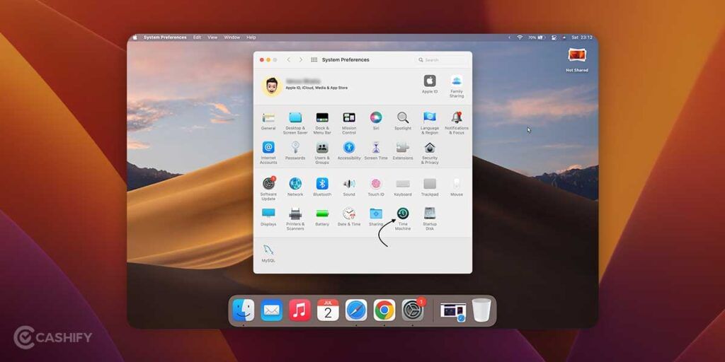
Task: Open Printers & Scanners preferences
Action: (x=295, y=219)
